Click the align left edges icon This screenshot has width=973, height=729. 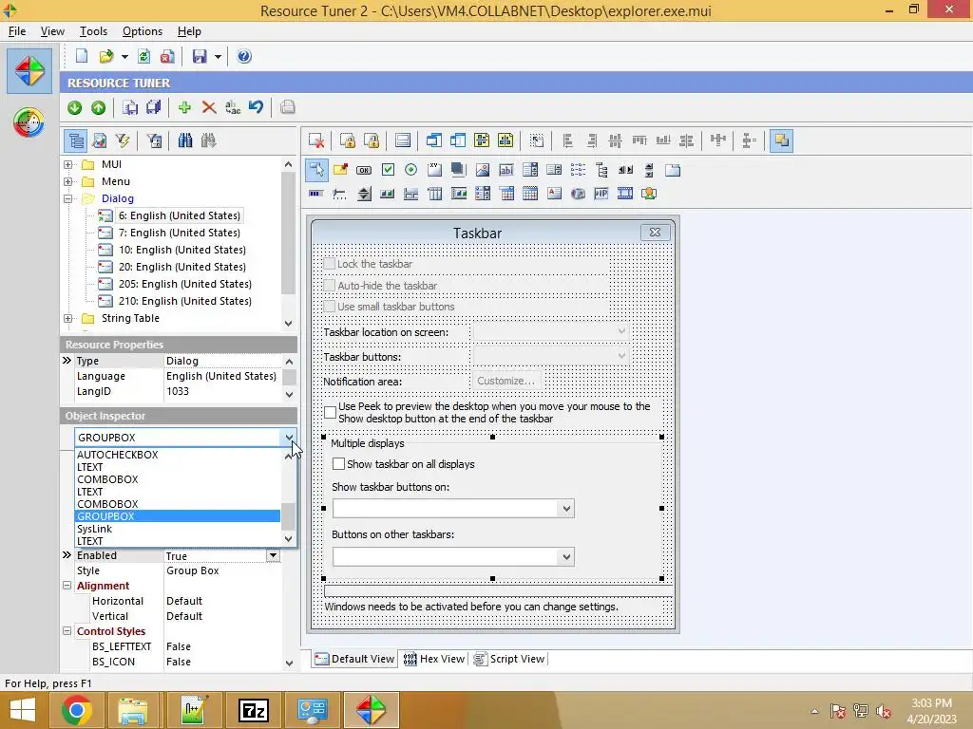click(x=567, y=140)
